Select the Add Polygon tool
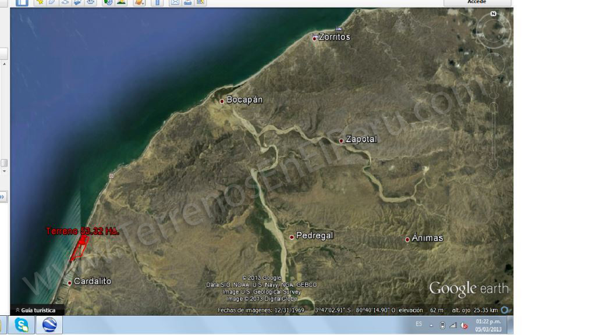Screen dimensions: 596x335 point(52,2)
